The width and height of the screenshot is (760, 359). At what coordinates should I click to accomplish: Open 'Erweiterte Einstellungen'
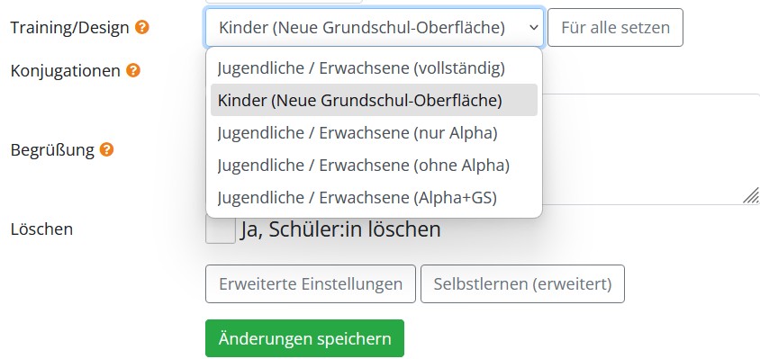311,284
